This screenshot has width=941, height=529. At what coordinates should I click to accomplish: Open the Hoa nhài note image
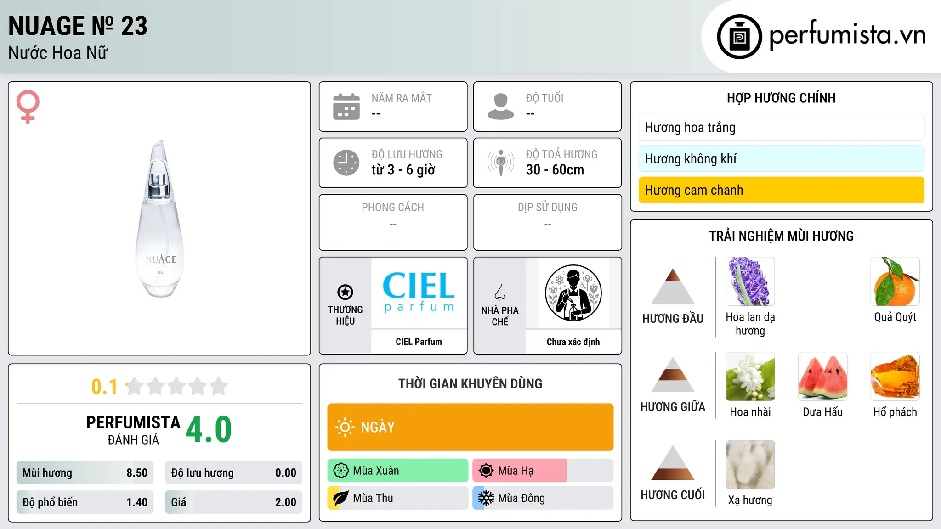pyautogui.click(x=750, y=377)
